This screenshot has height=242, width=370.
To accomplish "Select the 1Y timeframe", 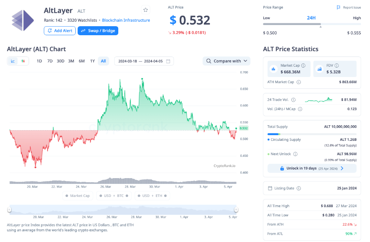I will click(x=92, y=61).
